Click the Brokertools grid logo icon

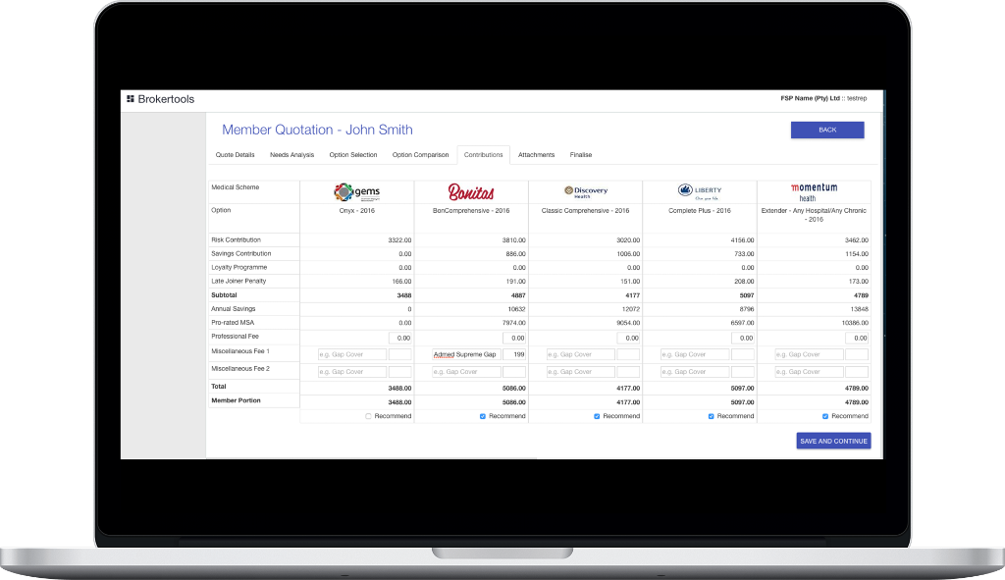130,99
